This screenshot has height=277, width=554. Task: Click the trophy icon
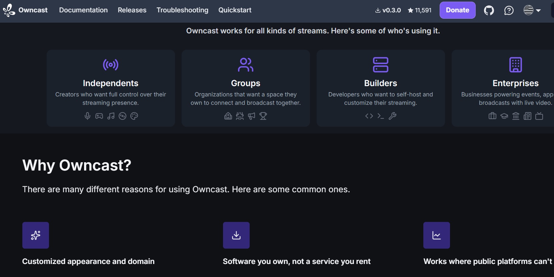(263, 116)
